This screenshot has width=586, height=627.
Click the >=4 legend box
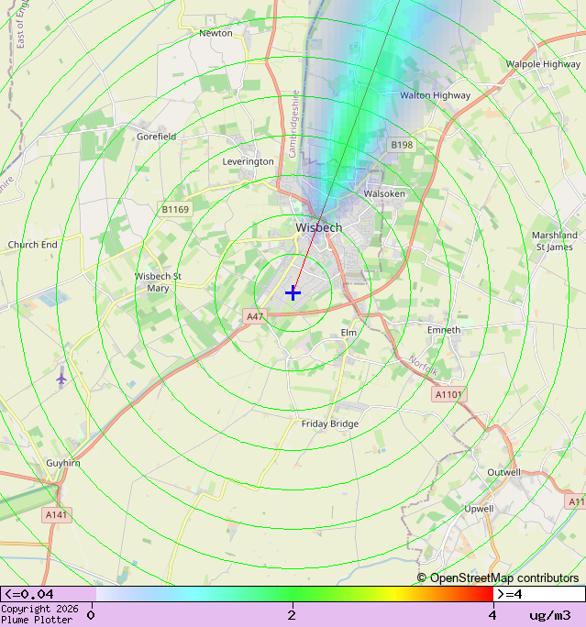click(x=539, y=594)
